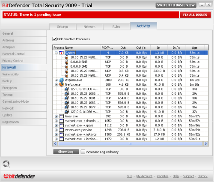Screen dimensions: 214x182
Task: Click the magnifier icon at bottom left
Action: pos(6,164)
